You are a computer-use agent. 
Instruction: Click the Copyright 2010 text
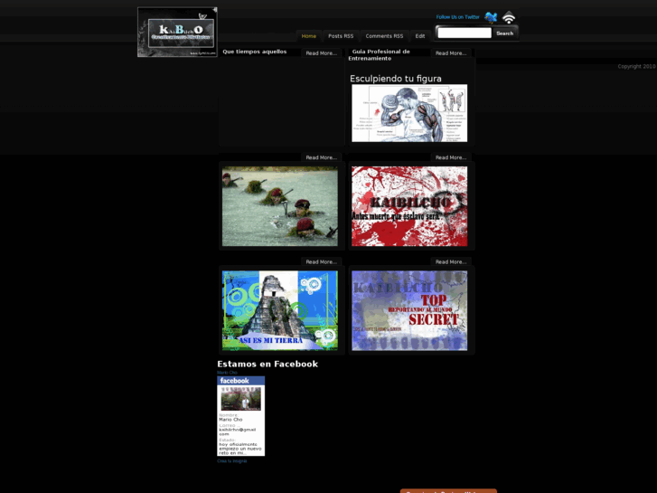point(636,66)
